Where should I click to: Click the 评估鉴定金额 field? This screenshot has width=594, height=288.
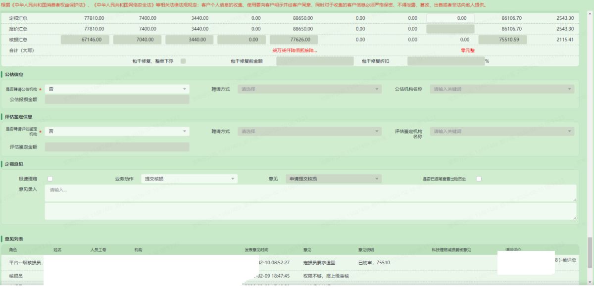(117, 147)
